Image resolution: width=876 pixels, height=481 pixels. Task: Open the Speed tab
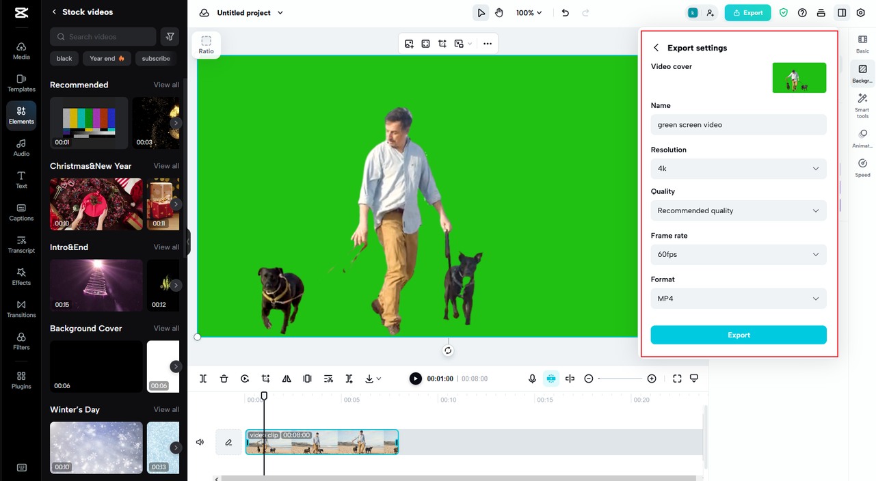(862, 168)
